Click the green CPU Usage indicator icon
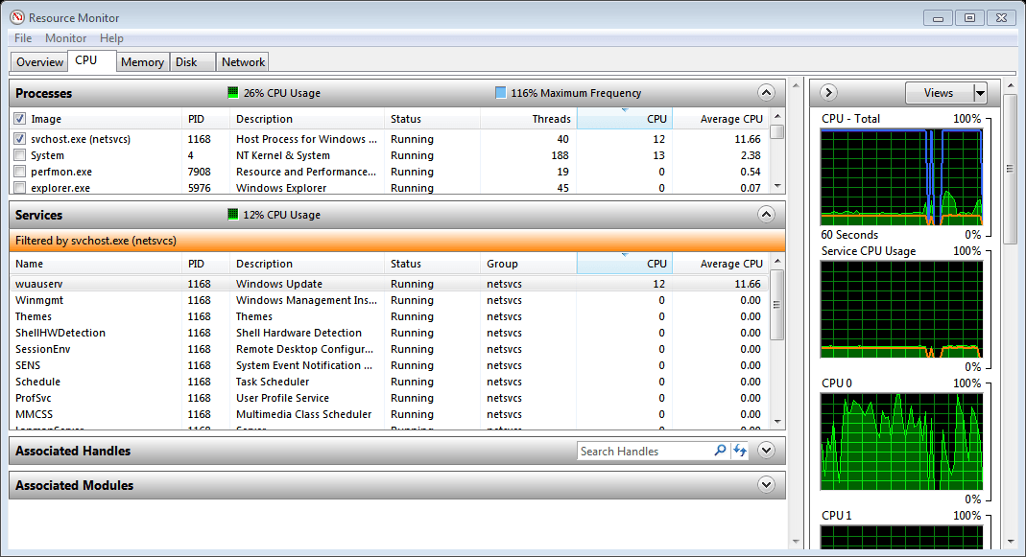This screenshot has height=557, width=1026. click(x=231, y=93)
